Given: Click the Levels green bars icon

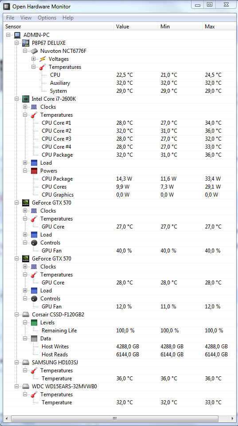Looking at the screenshot, I should 34,323.
